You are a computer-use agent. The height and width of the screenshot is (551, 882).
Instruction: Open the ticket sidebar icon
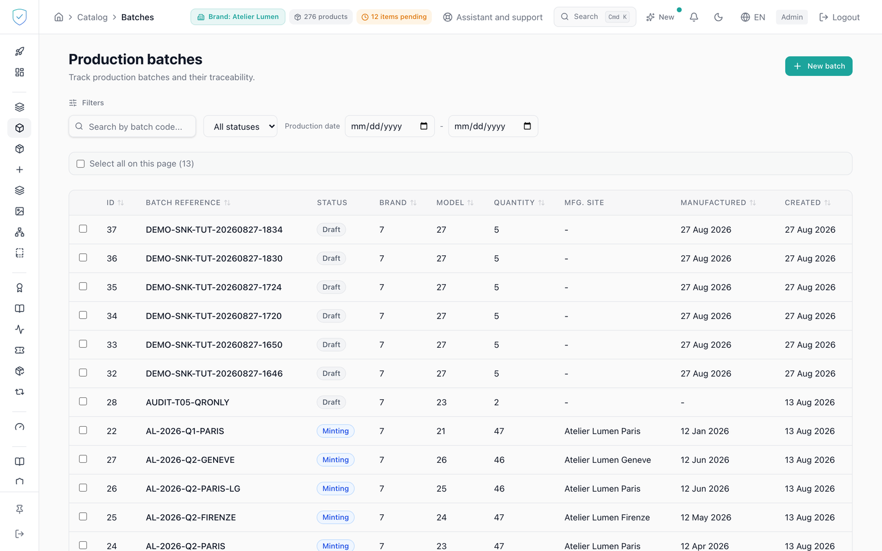20,350
